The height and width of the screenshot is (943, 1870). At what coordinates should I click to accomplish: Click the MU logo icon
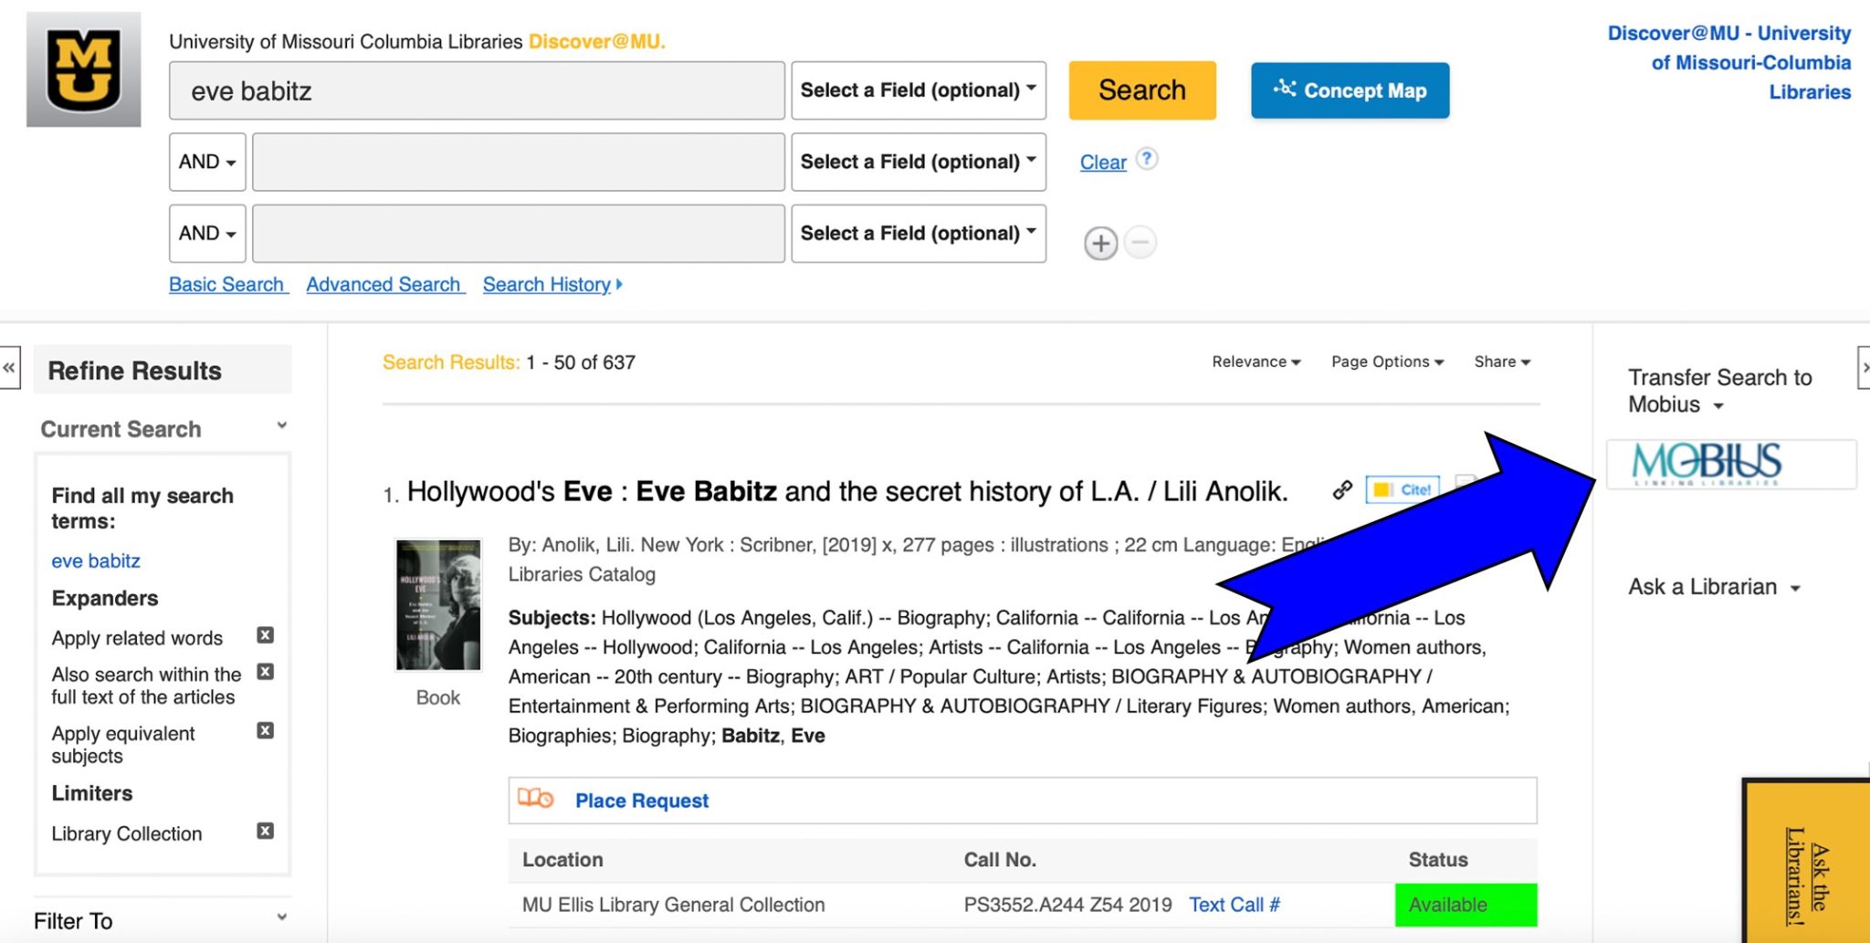pyautogui.click(x=84, y=69)
